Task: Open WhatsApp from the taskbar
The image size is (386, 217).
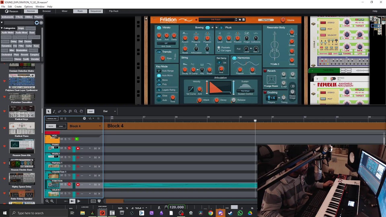Action: pyautogui.click(x=240, y=213)
